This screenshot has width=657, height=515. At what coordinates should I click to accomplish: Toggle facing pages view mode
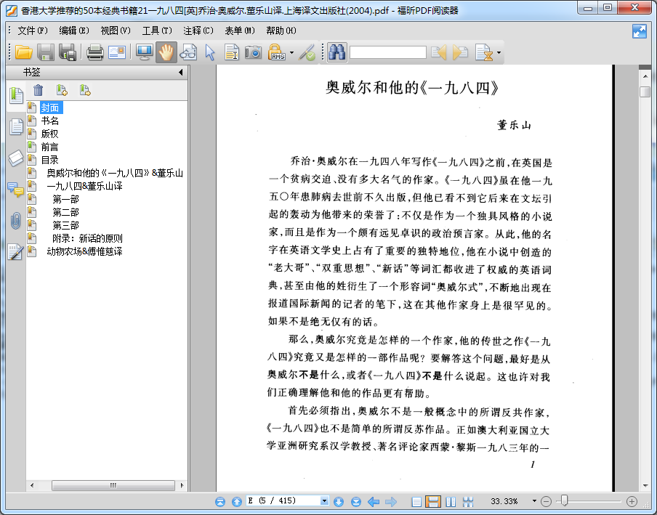click(x=451, y=502)
